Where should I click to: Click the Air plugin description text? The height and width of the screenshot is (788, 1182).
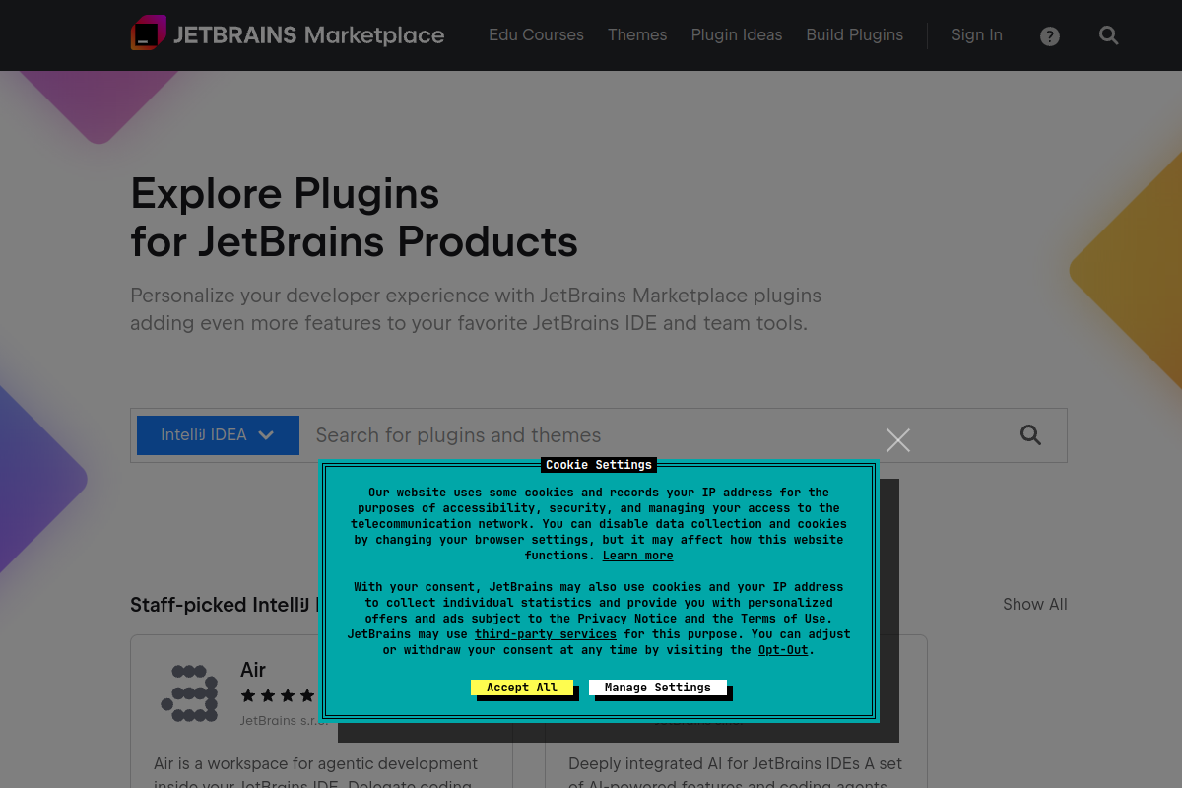pyautogui.click(x=316, y=774)
